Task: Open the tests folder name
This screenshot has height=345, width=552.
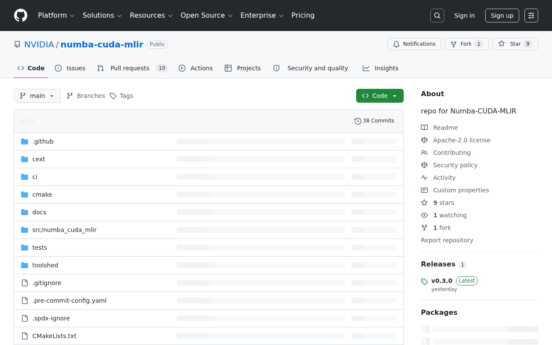Action: (x=40, y=248)
